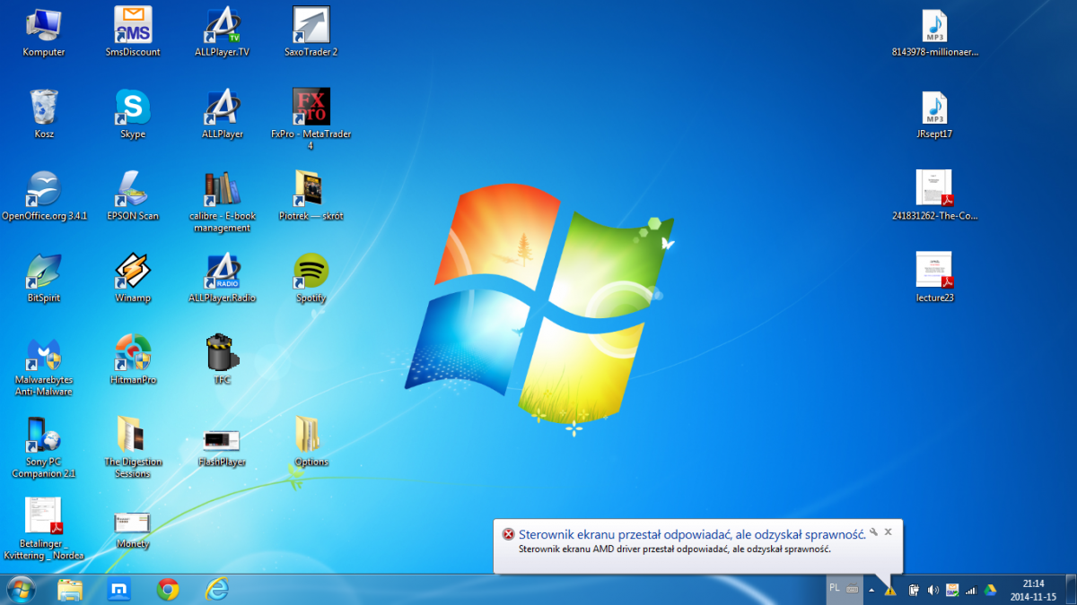Open The Digestion Sessions folder
The height and width of the screenshot is (605, 1077).
click(133, 447)
